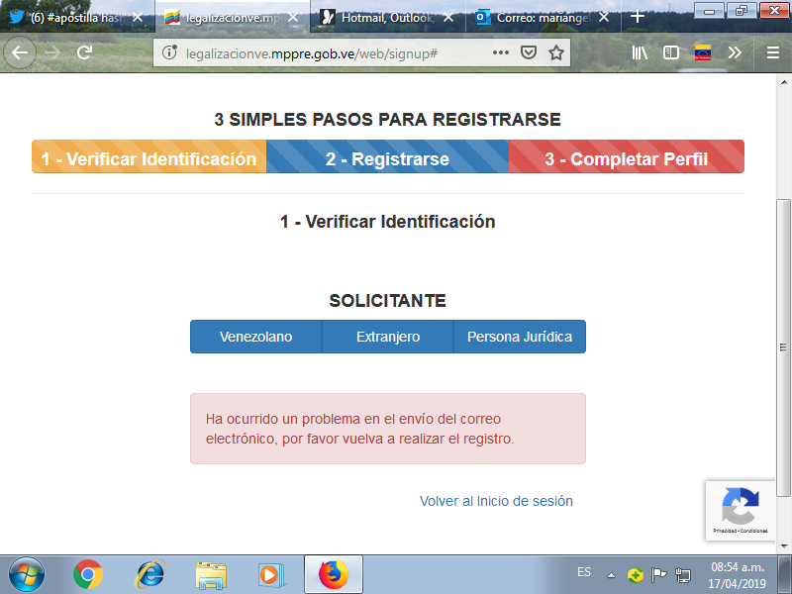Click the error message about correo electrónico
This screenshot has width=792, height=594.
[388, 429]
